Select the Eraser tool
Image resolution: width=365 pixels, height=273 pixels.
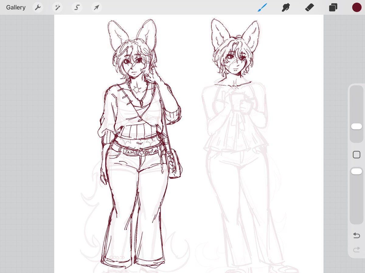pos(309,7)
